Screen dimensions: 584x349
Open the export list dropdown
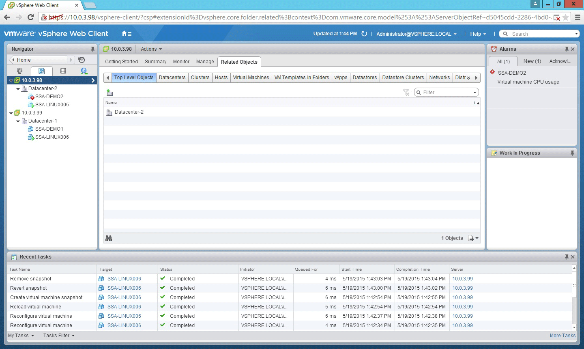click(473, 238)
